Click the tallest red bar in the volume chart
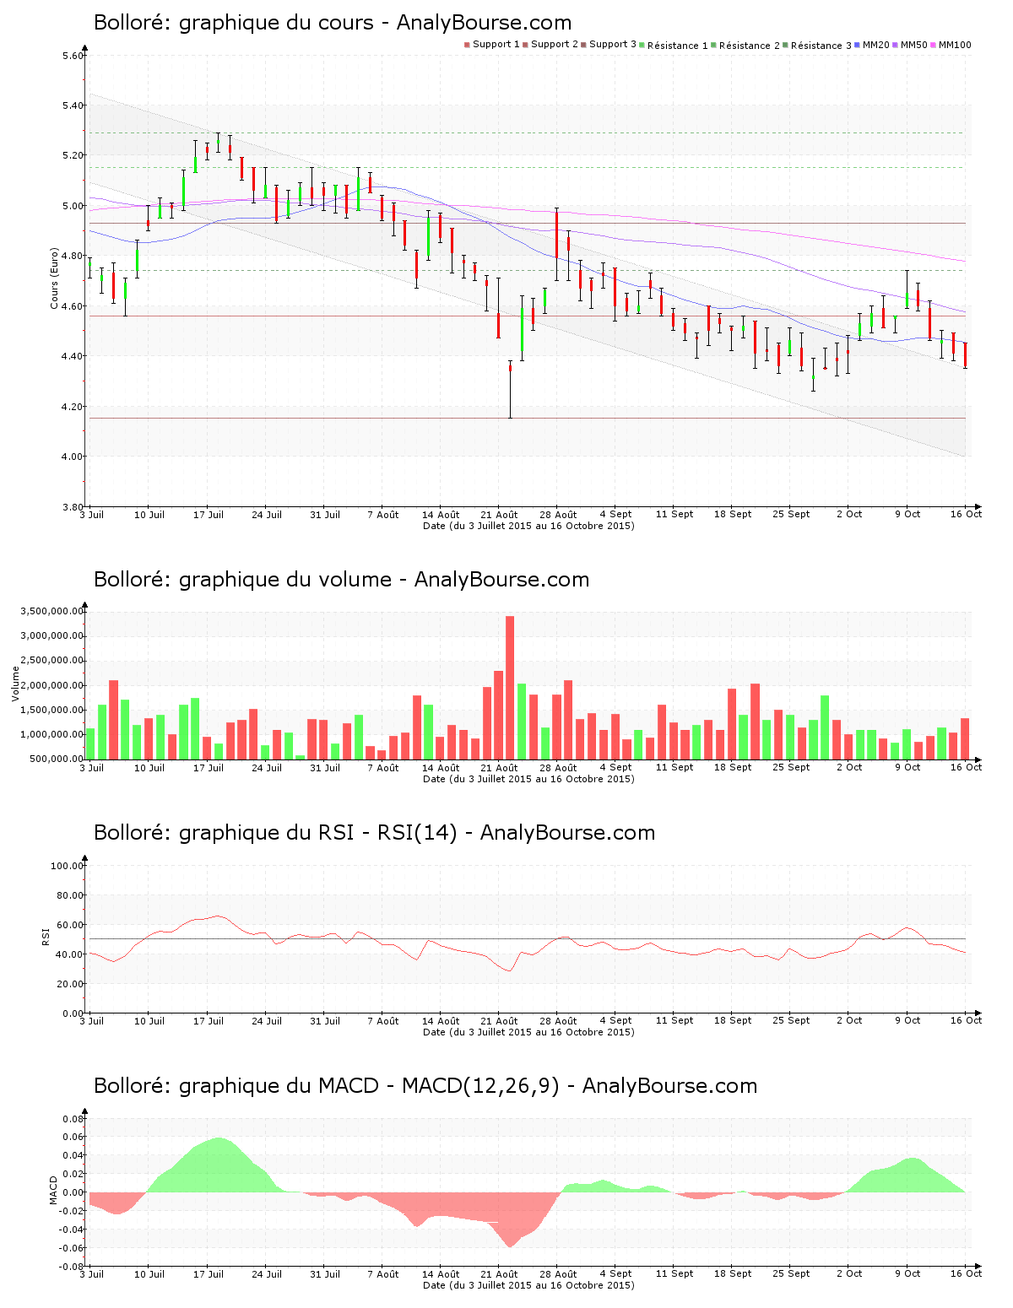This screenshot has height=1308, width=1013. pos(510,687)
